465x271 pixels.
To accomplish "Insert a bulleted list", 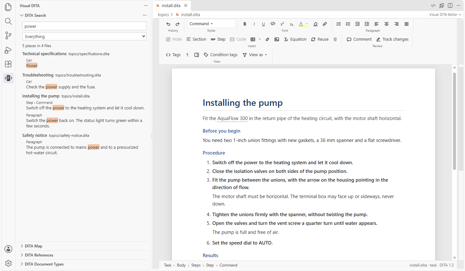I will (x=339, y=24).
